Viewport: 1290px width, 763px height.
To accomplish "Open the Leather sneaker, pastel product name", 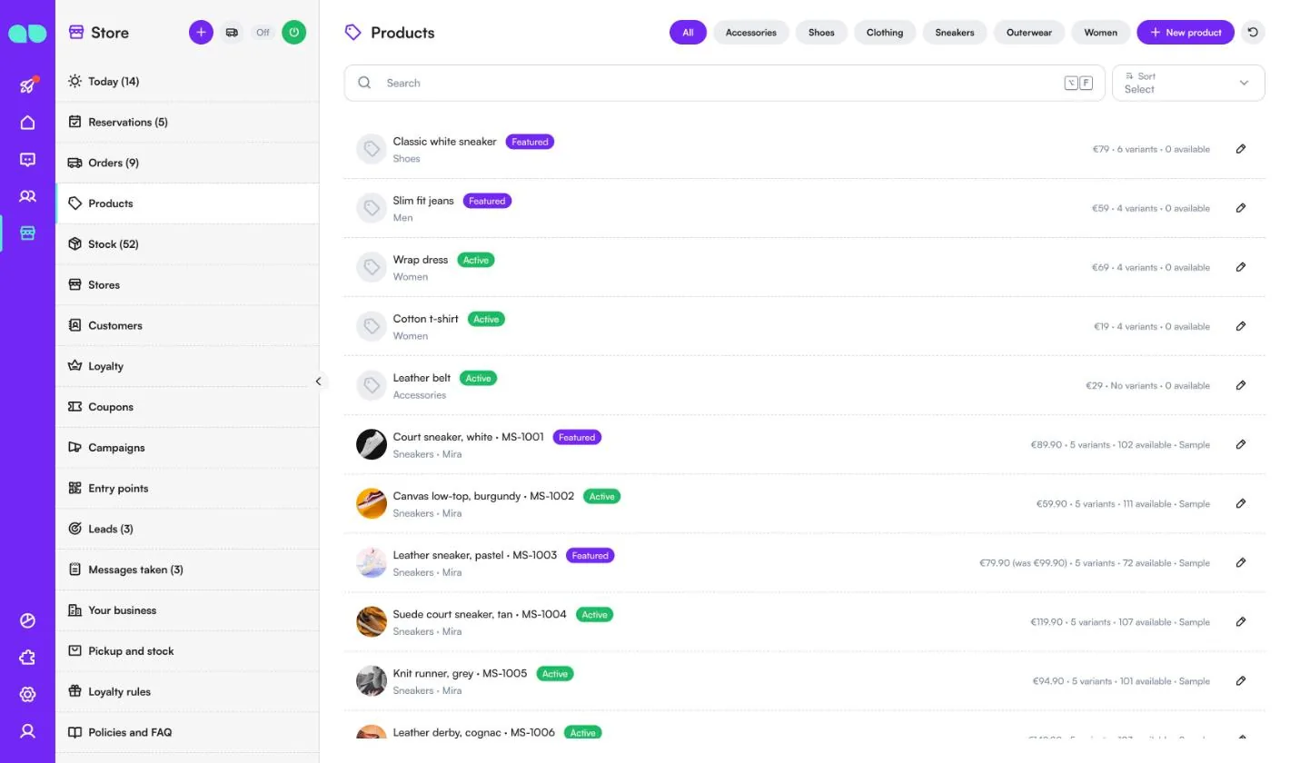I will 475,555.
